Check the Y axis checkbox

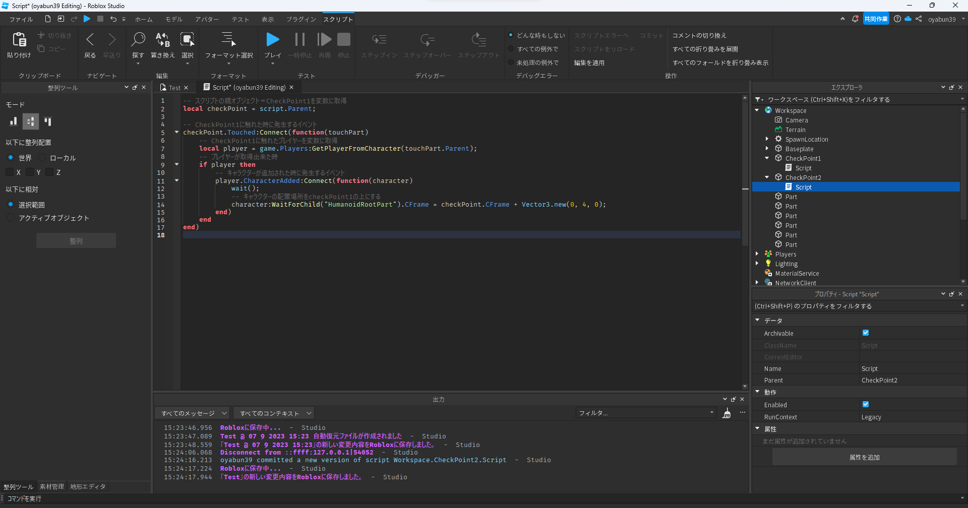coord(30,172)
